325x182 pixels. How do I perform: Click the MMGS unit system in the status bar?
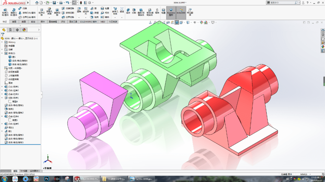[x=304, y=174]
